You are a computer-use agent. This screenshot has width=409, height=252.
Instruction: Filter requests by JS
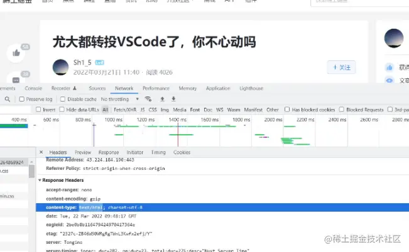[143, 110]
